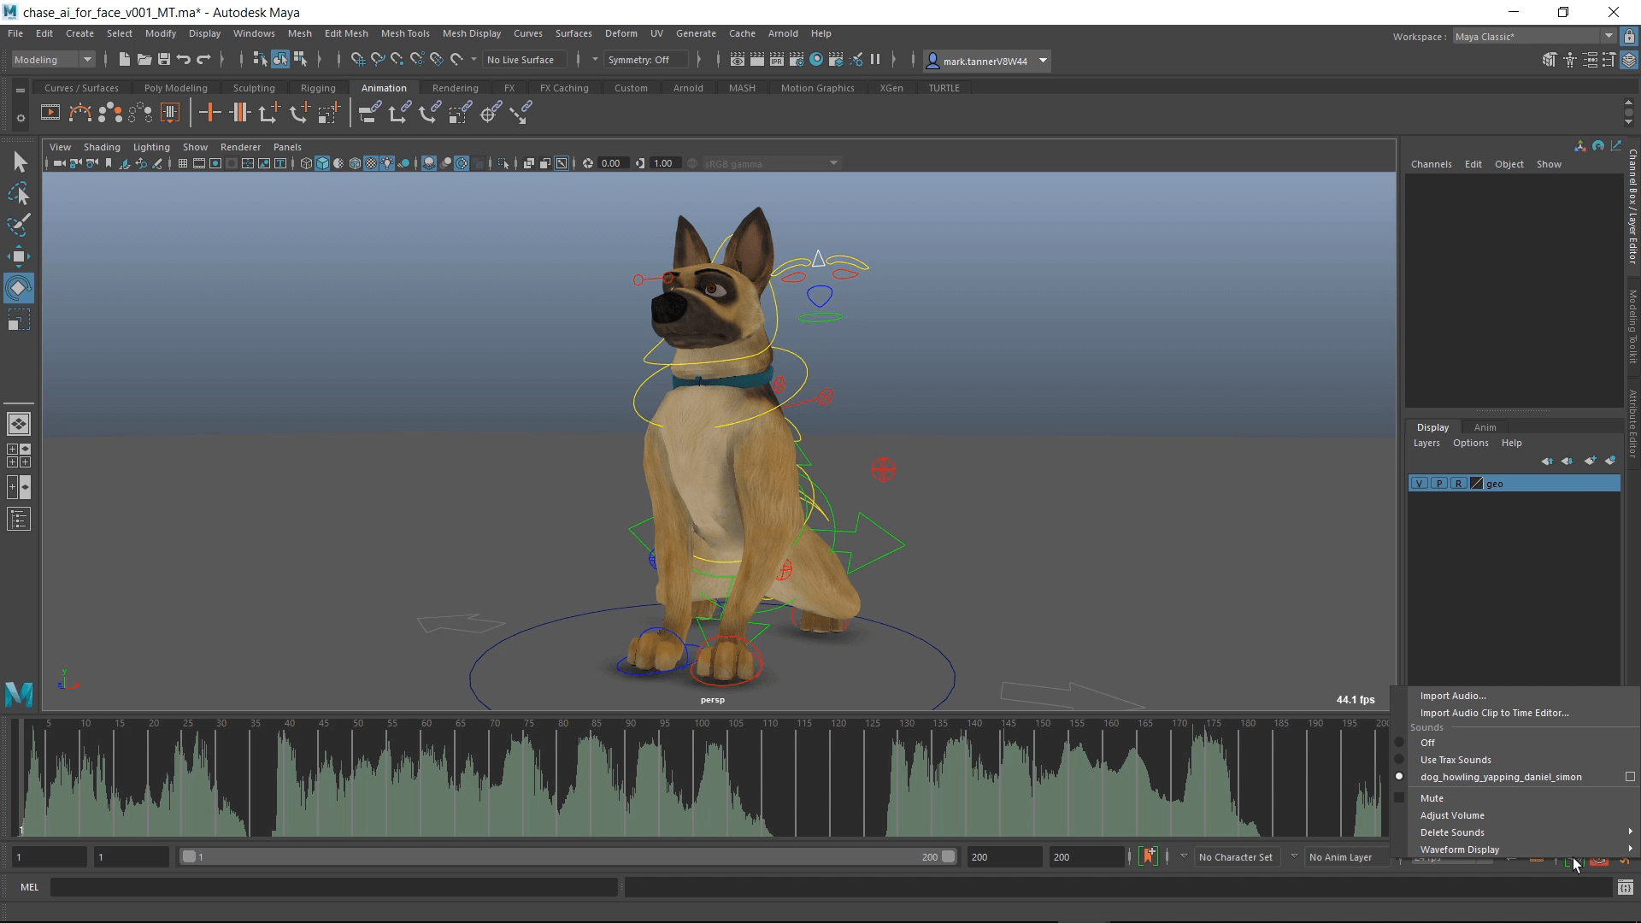Open the sRGB gamma dropdown

click(772, 163)
